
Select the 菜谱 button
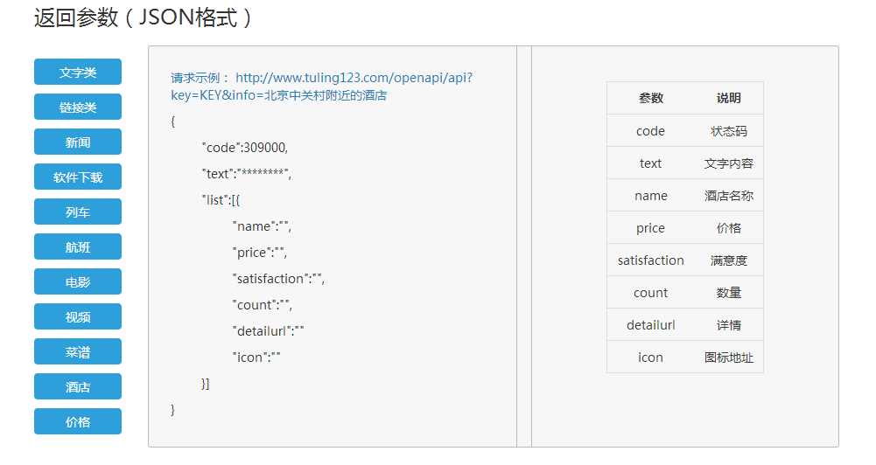[x=78, y=351]
